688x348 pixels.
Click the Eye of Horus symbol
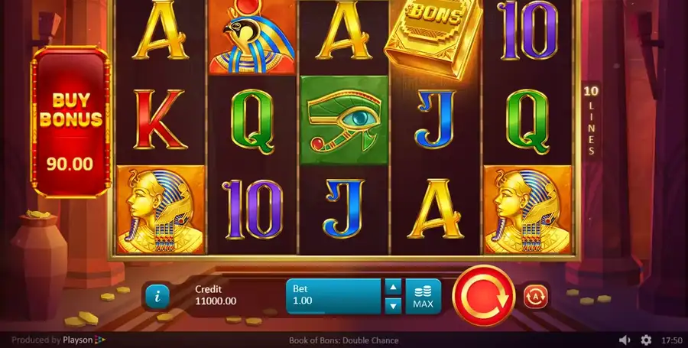pyautogui.click(x=345, y=120)
